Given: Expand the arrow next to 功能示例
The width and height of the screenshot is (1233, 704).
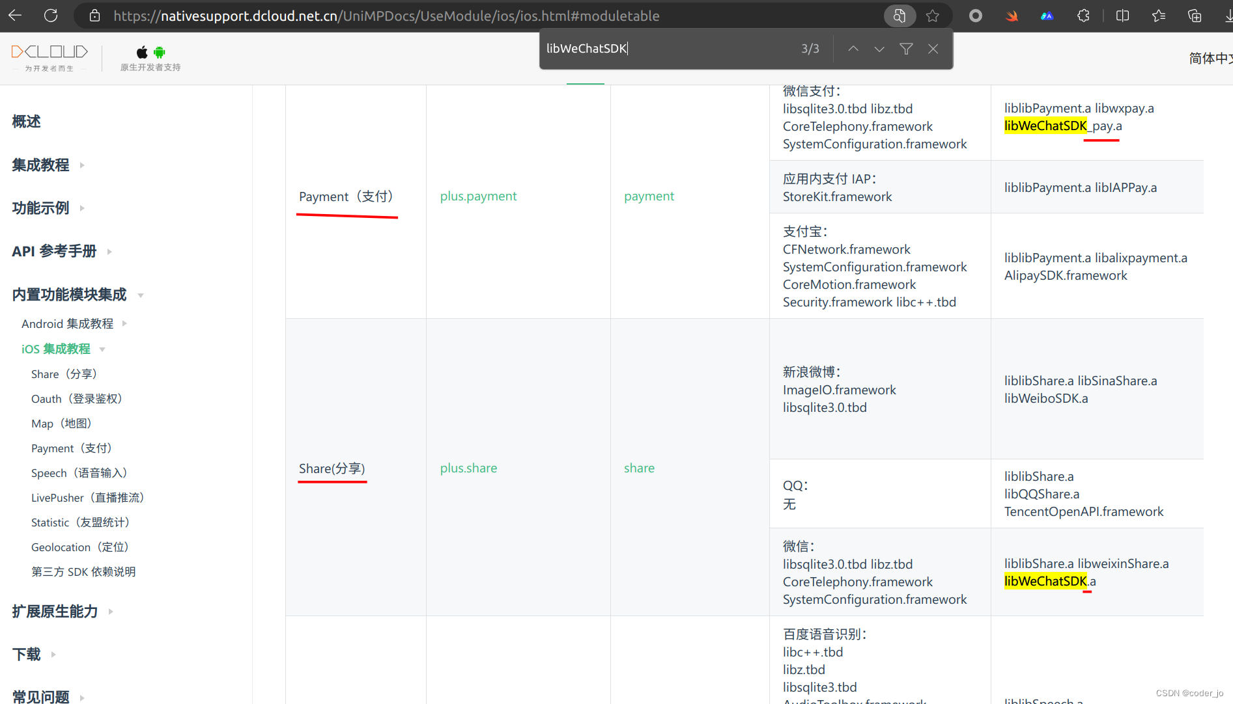Looking at the screenshot, I should click(82, 208).
